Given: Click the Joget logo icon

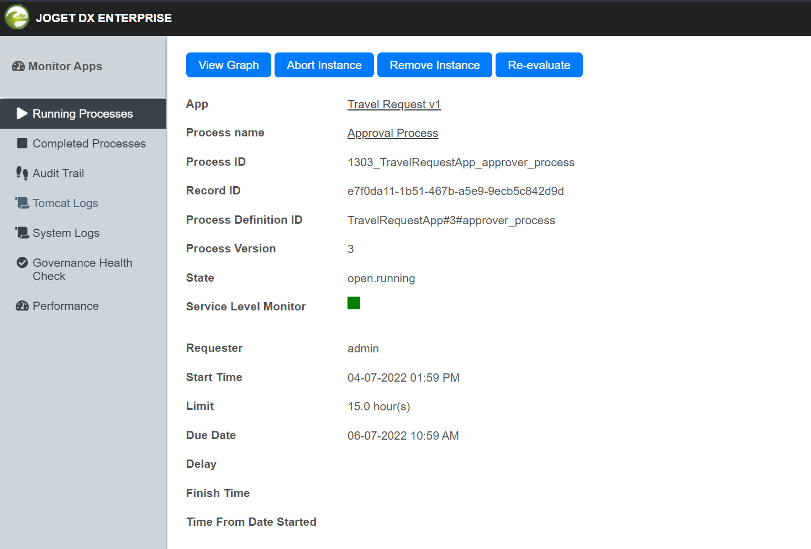Looking at the screenshot, I should pyautogui.click(x=17, y=17).
